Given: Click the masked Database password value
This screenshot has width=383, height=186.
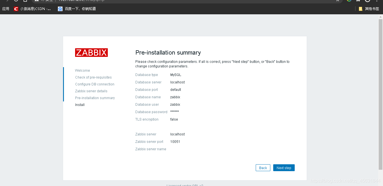Looking at the screenshot, I should coord(175,112).
